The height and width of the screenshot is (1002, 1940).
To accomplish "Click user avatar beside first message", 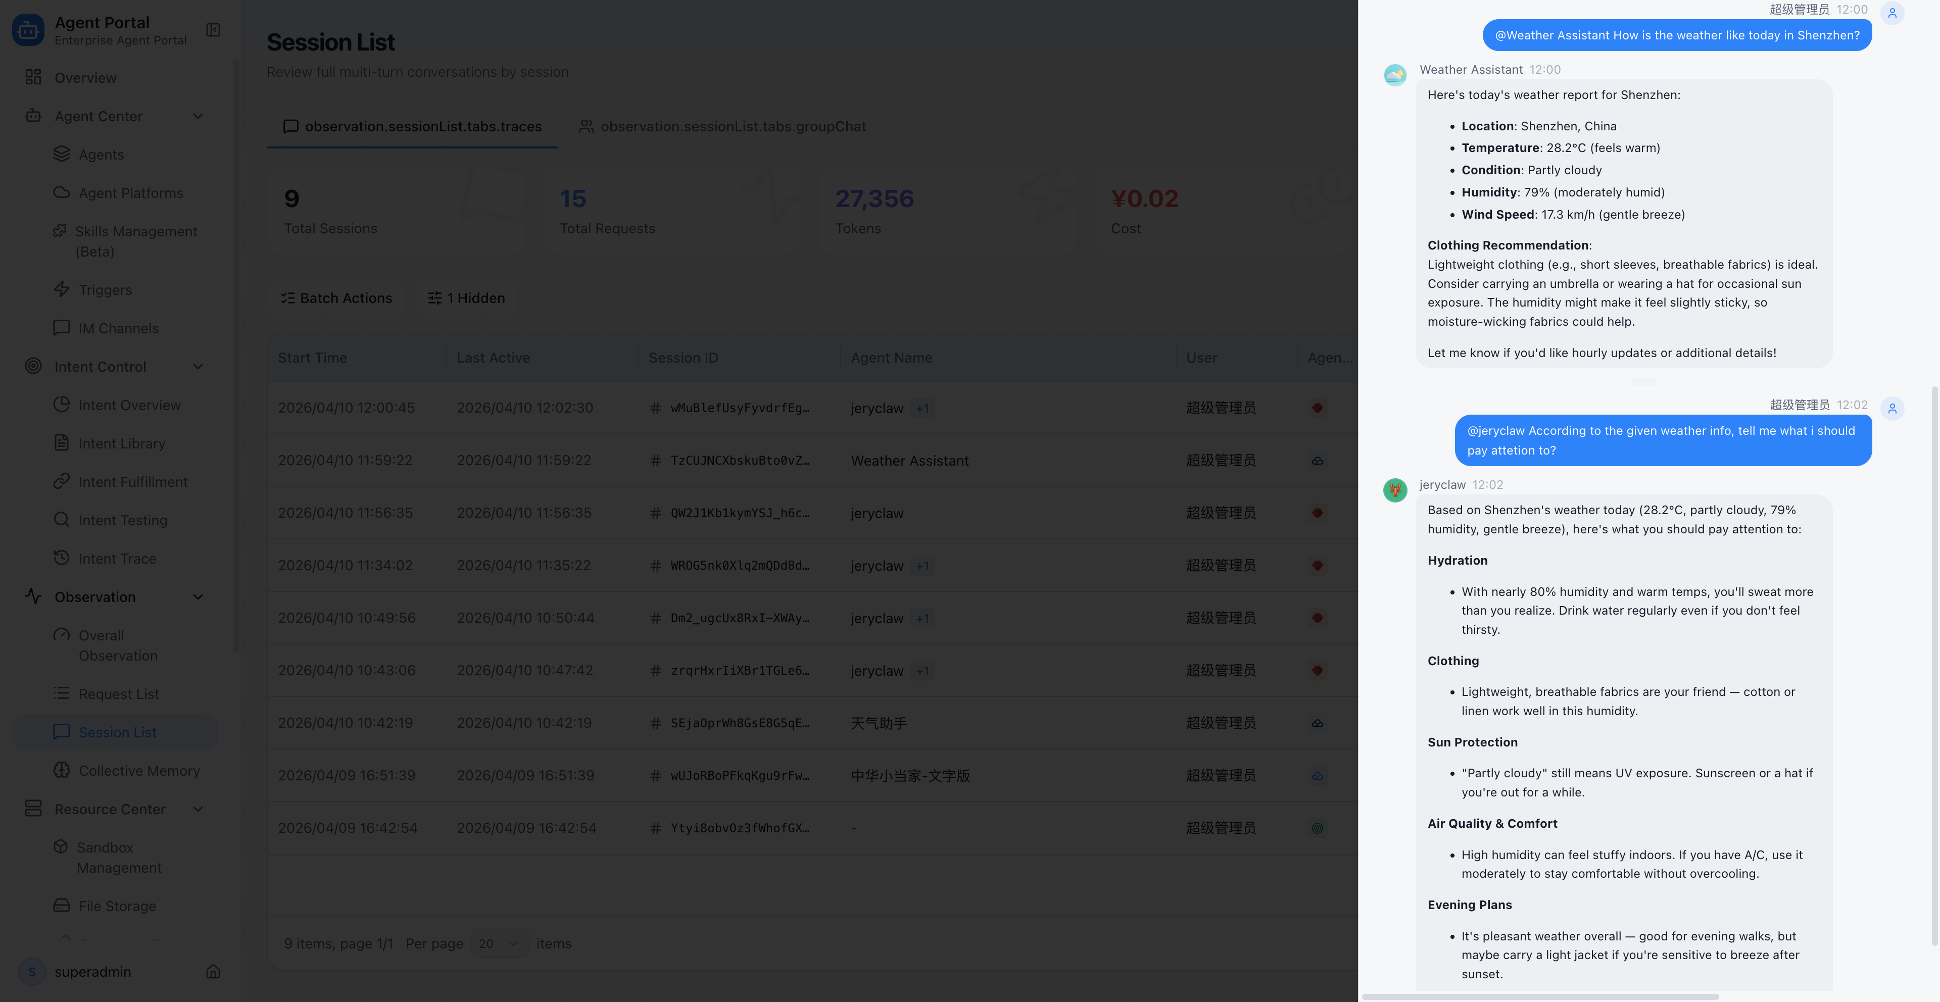I will point(1892,14).
